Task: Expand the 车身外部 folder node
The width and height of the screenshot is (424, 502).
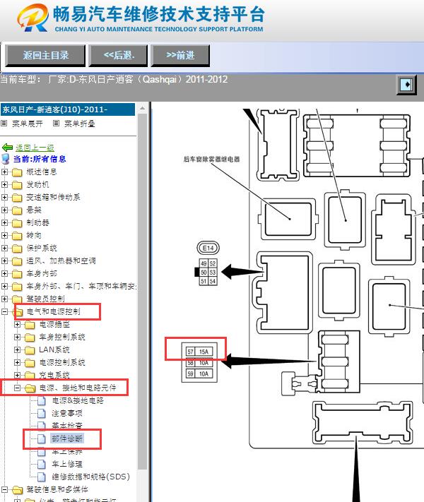Action: pos(4,286)
